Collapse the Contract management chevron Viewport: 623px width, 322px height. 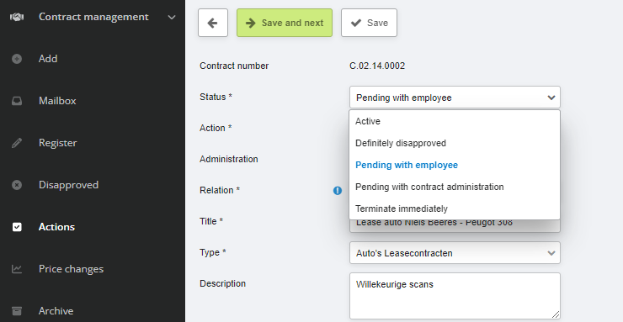tap(172, 17)
